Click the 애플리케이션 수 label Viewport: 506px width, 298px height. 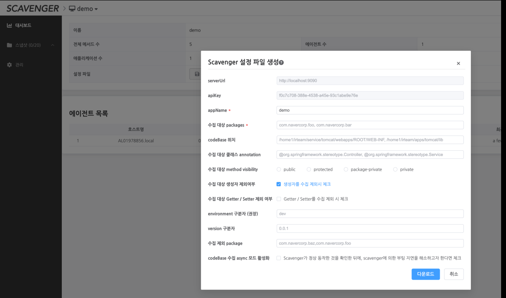click(x=88, y=58)
